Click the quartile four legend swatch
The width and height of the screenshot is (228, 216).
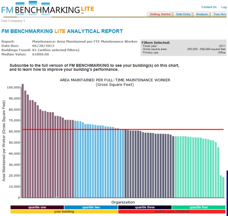199,207
